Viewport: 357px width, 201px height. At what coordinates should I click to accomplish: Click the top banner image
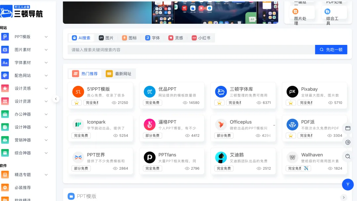(x=171, y=12)
